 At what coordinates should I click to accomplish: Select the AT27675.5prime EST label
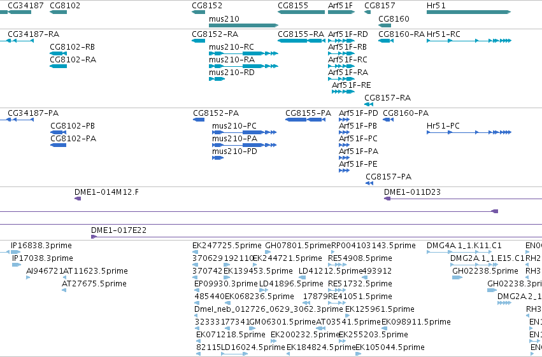[x=94, y=284]
